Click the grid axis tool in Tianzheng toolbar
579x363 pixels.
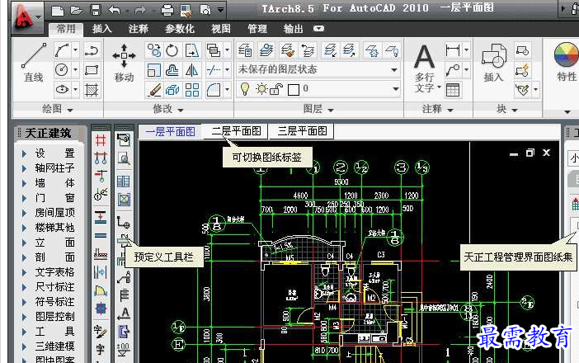pyautogui.click(x=101, y=141)
